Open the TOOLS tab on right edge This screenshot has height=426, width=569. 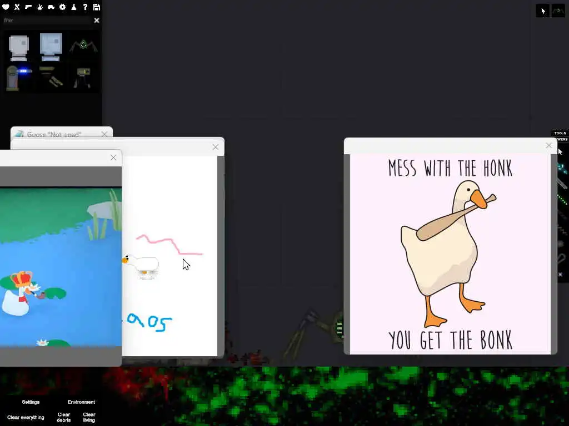tap(560, 133)
